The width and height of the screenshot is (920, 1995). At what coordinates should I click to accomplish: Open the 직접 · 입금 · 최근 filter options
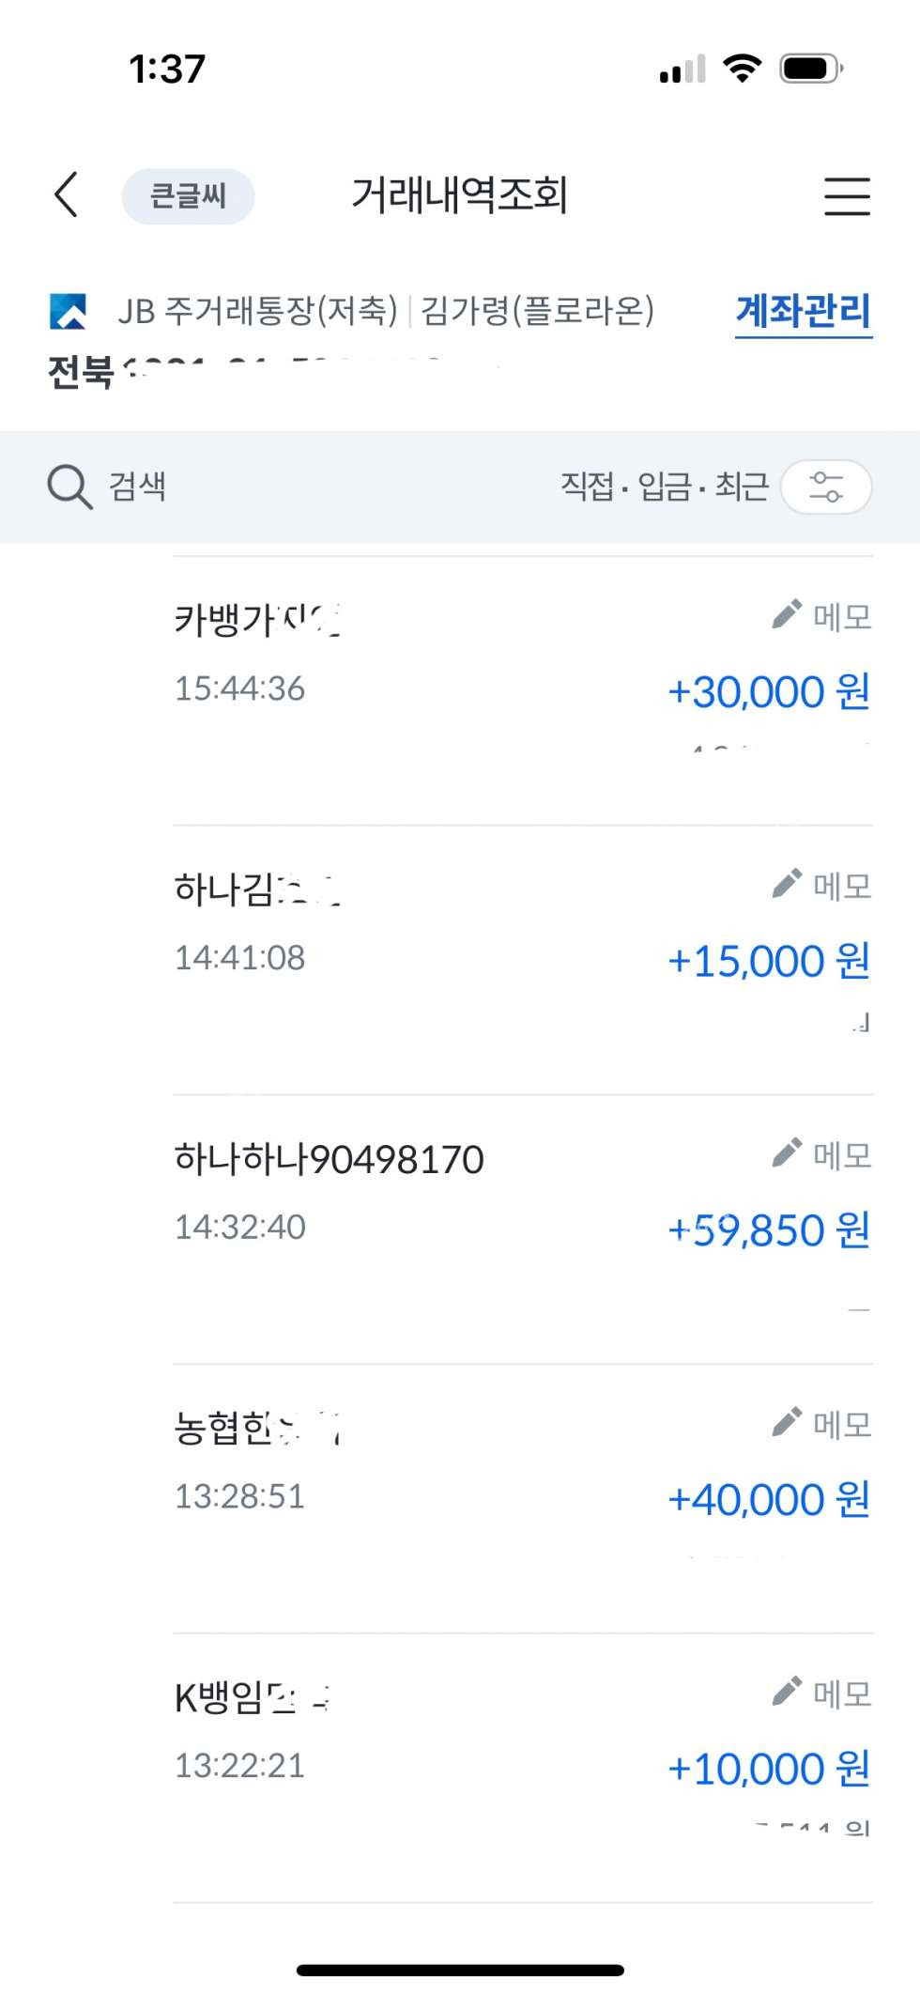tap(664, 487)
